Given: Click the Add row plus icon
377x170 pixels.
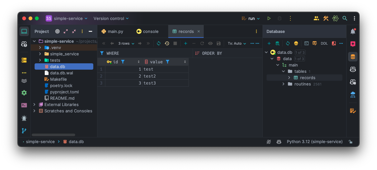Looking at the screenshot, I should coord(186,43).
